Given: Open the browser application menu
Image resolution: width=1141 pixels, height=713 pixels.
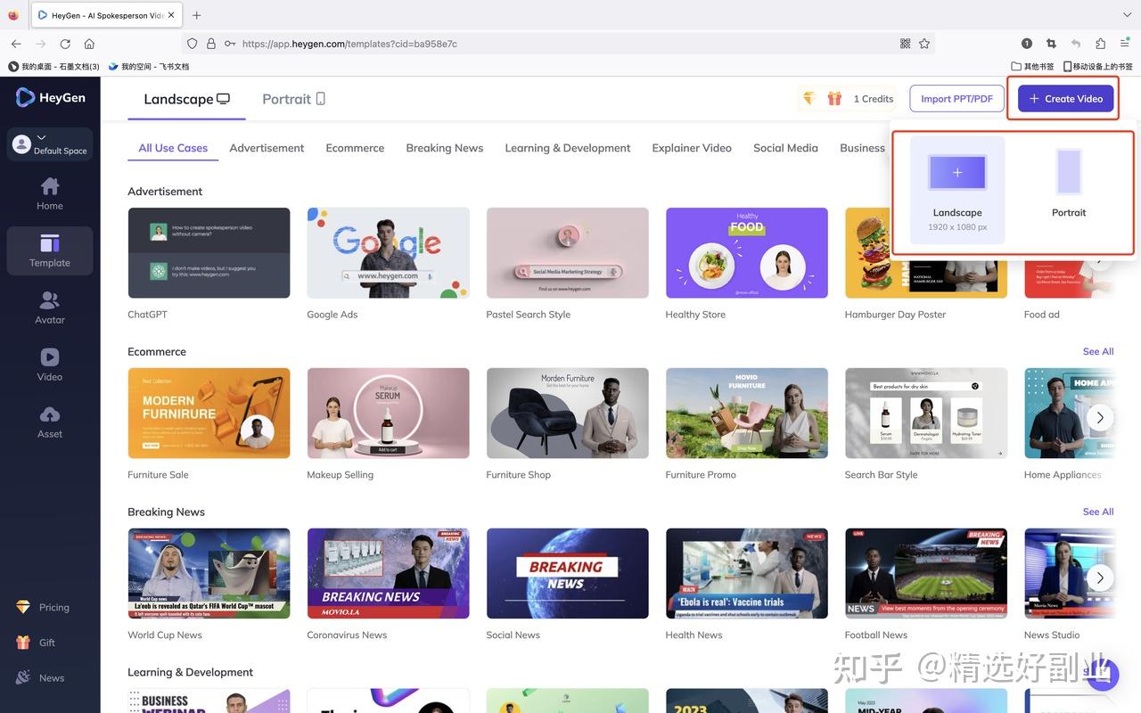Looking at the screenshot, I should [1125, 44].
